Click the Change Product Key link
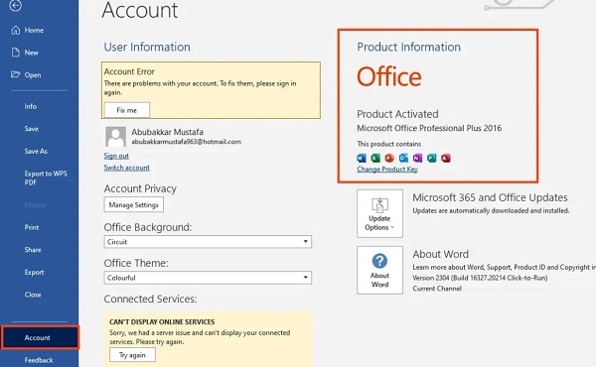 point(387,170)
